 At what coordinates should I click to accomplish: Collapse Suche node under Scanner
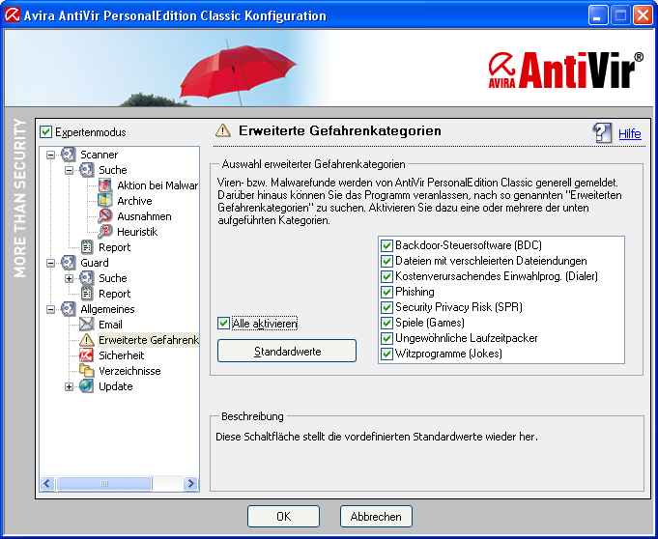click(69, 170)
